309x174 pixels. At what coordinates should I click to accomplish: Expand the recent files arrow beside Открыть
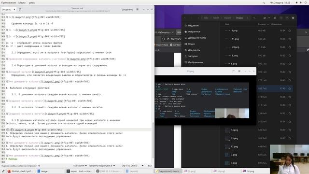click(14, 10)
